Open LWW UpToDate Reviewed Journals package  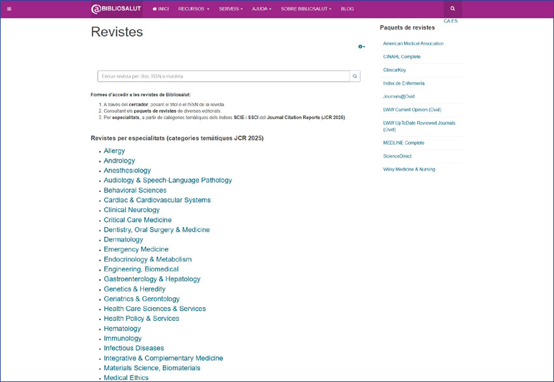pos(419,126)
